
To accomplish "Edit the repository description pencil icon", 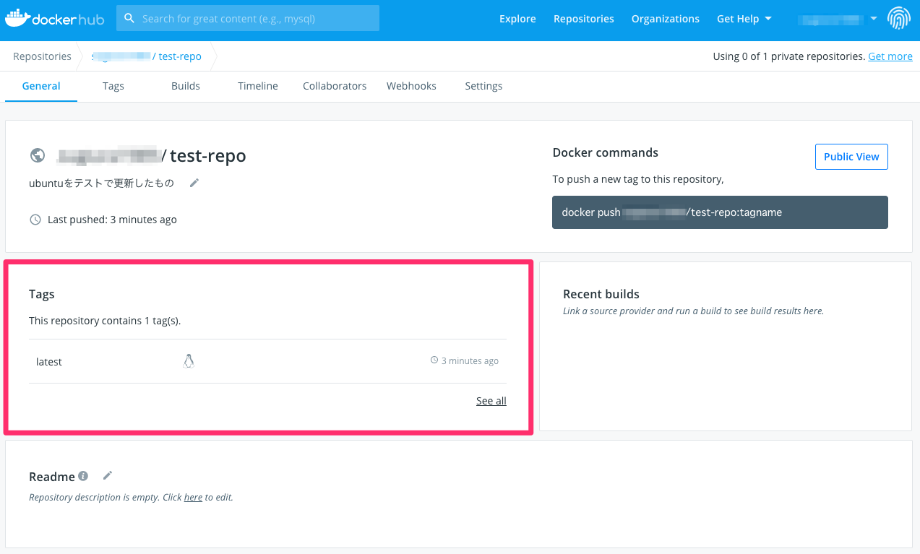I will [194, 183].
